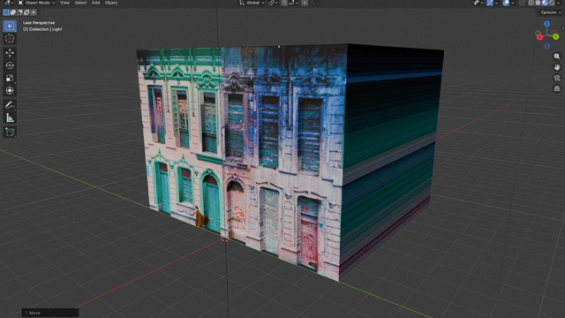Expand the Options dropdown
The height and width of the screenshot is (318, 565).
click(551, 12)
